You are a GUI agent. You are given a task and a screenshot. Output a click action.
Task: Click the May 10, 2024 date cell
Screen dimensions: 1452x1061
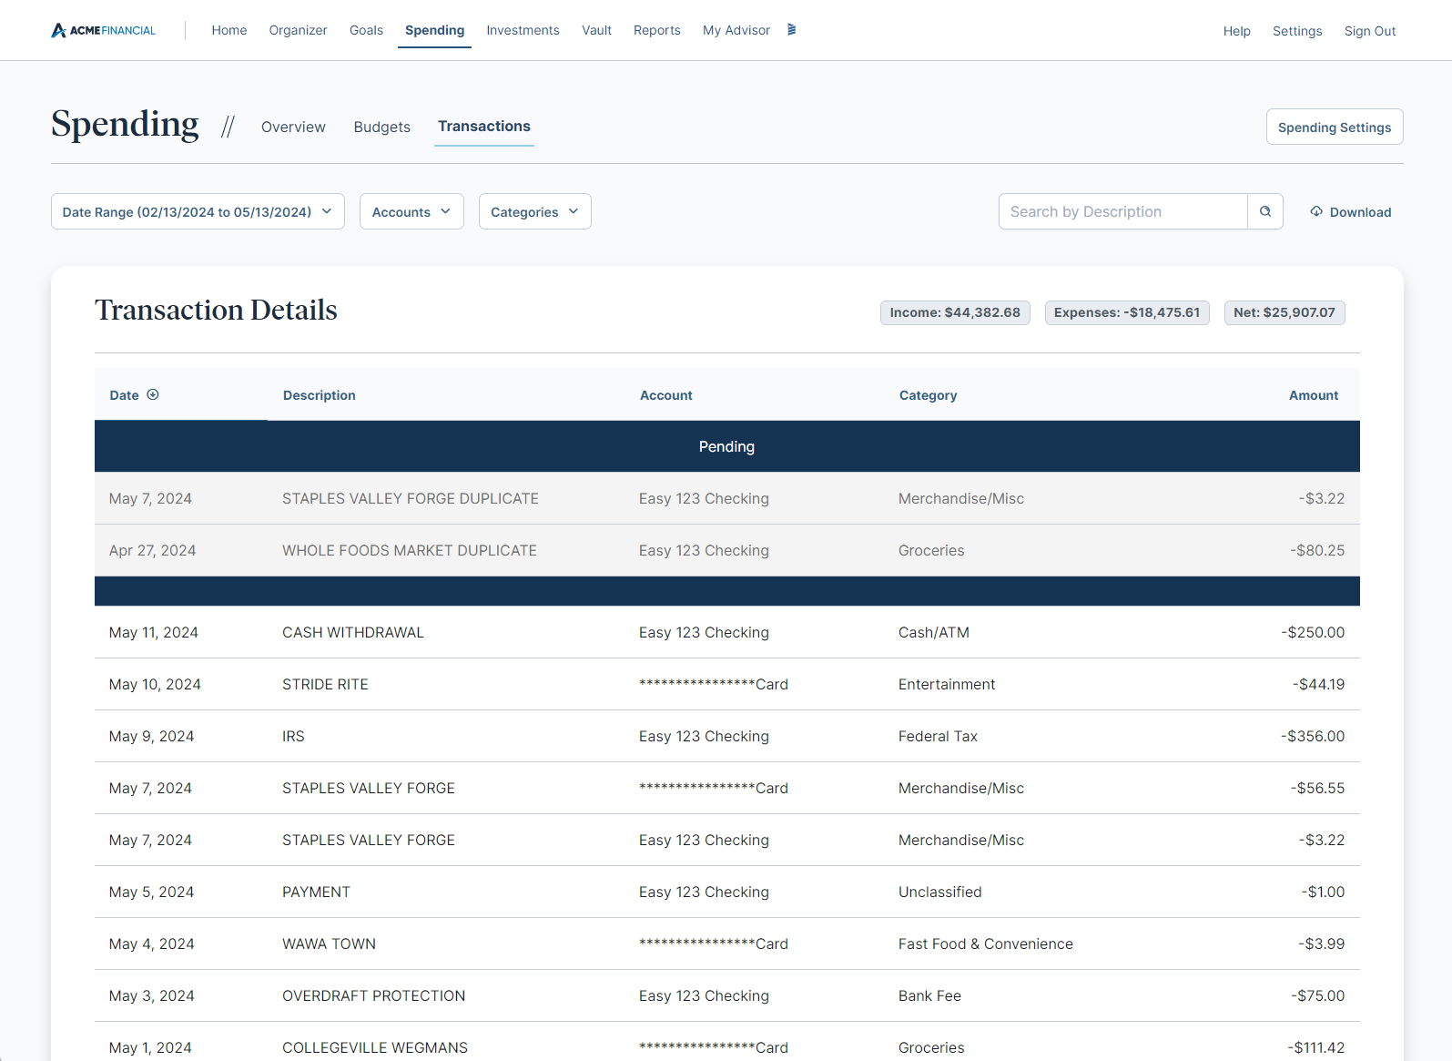(x=155, y=684)
